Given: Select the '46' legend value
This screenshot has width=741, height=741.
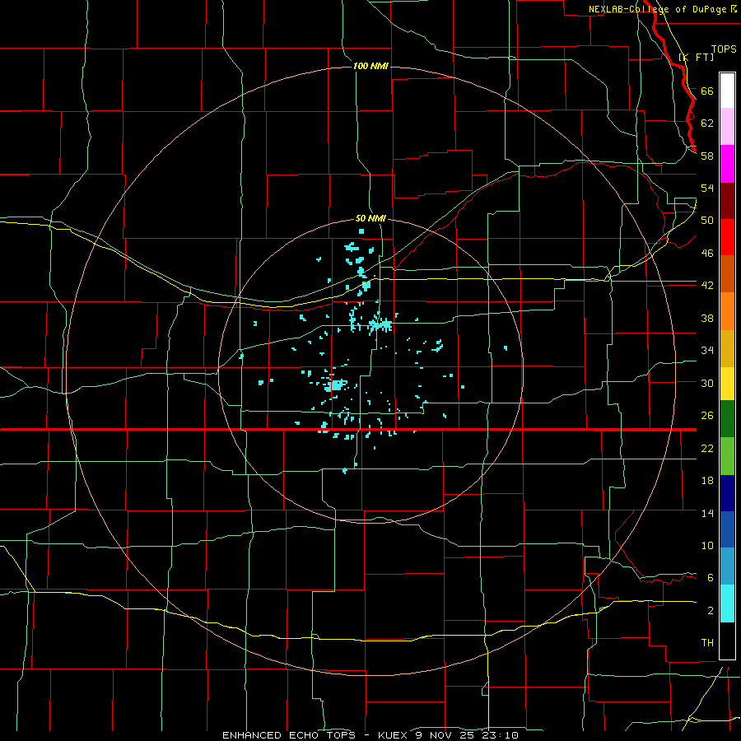Looking at the screenshot, I should coord(707,254).
